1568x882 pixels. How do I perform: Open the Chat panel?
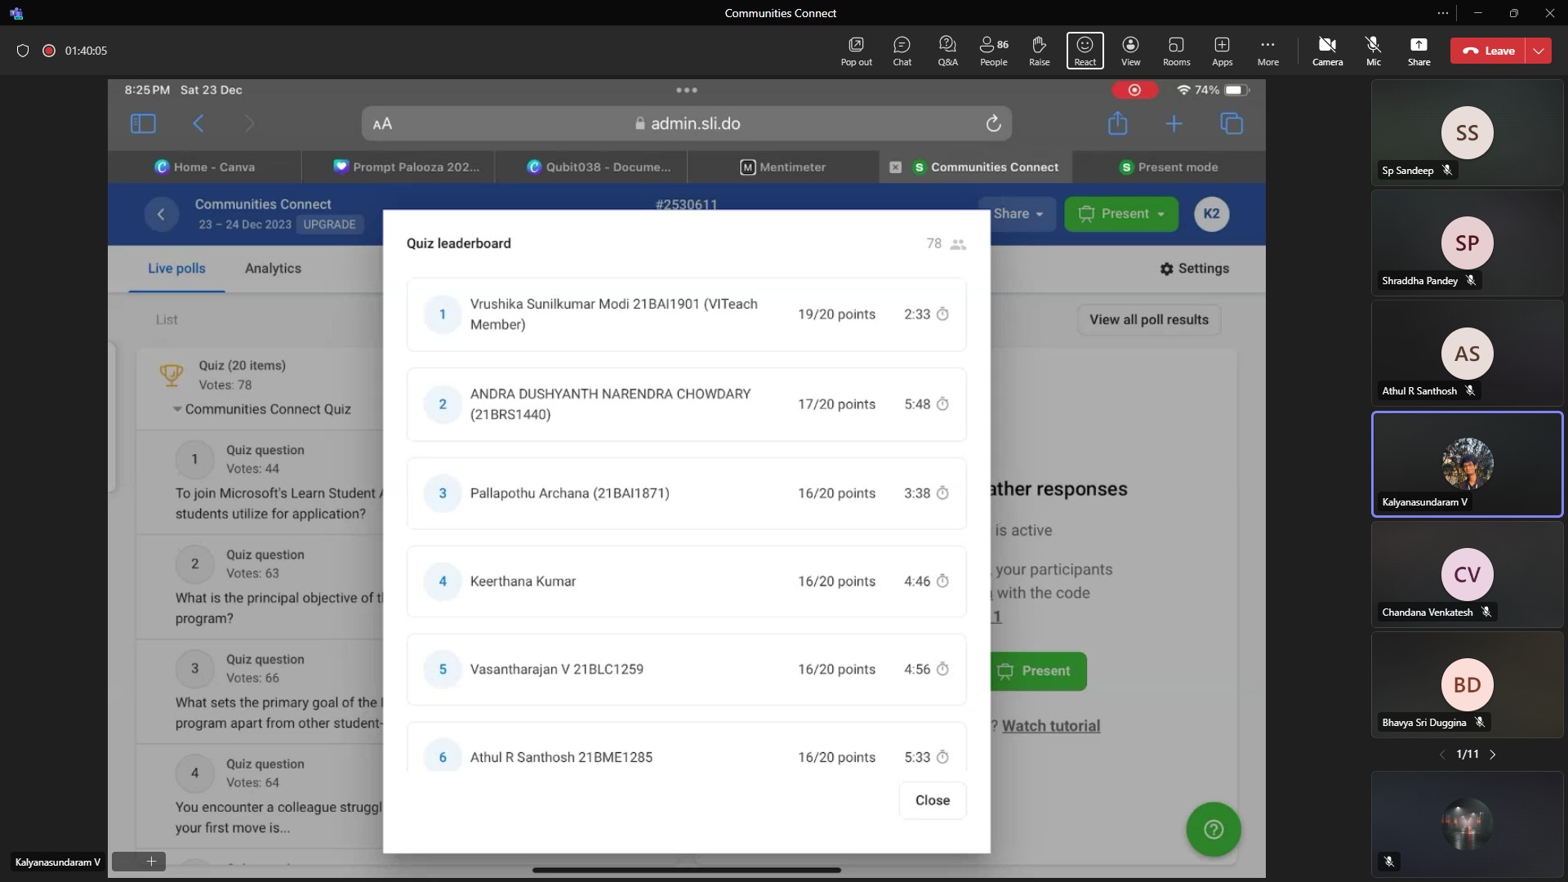pos(902,51)
